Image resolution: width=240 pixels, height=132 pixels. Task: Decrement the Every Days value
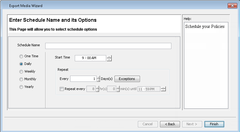tap(98, 80)
